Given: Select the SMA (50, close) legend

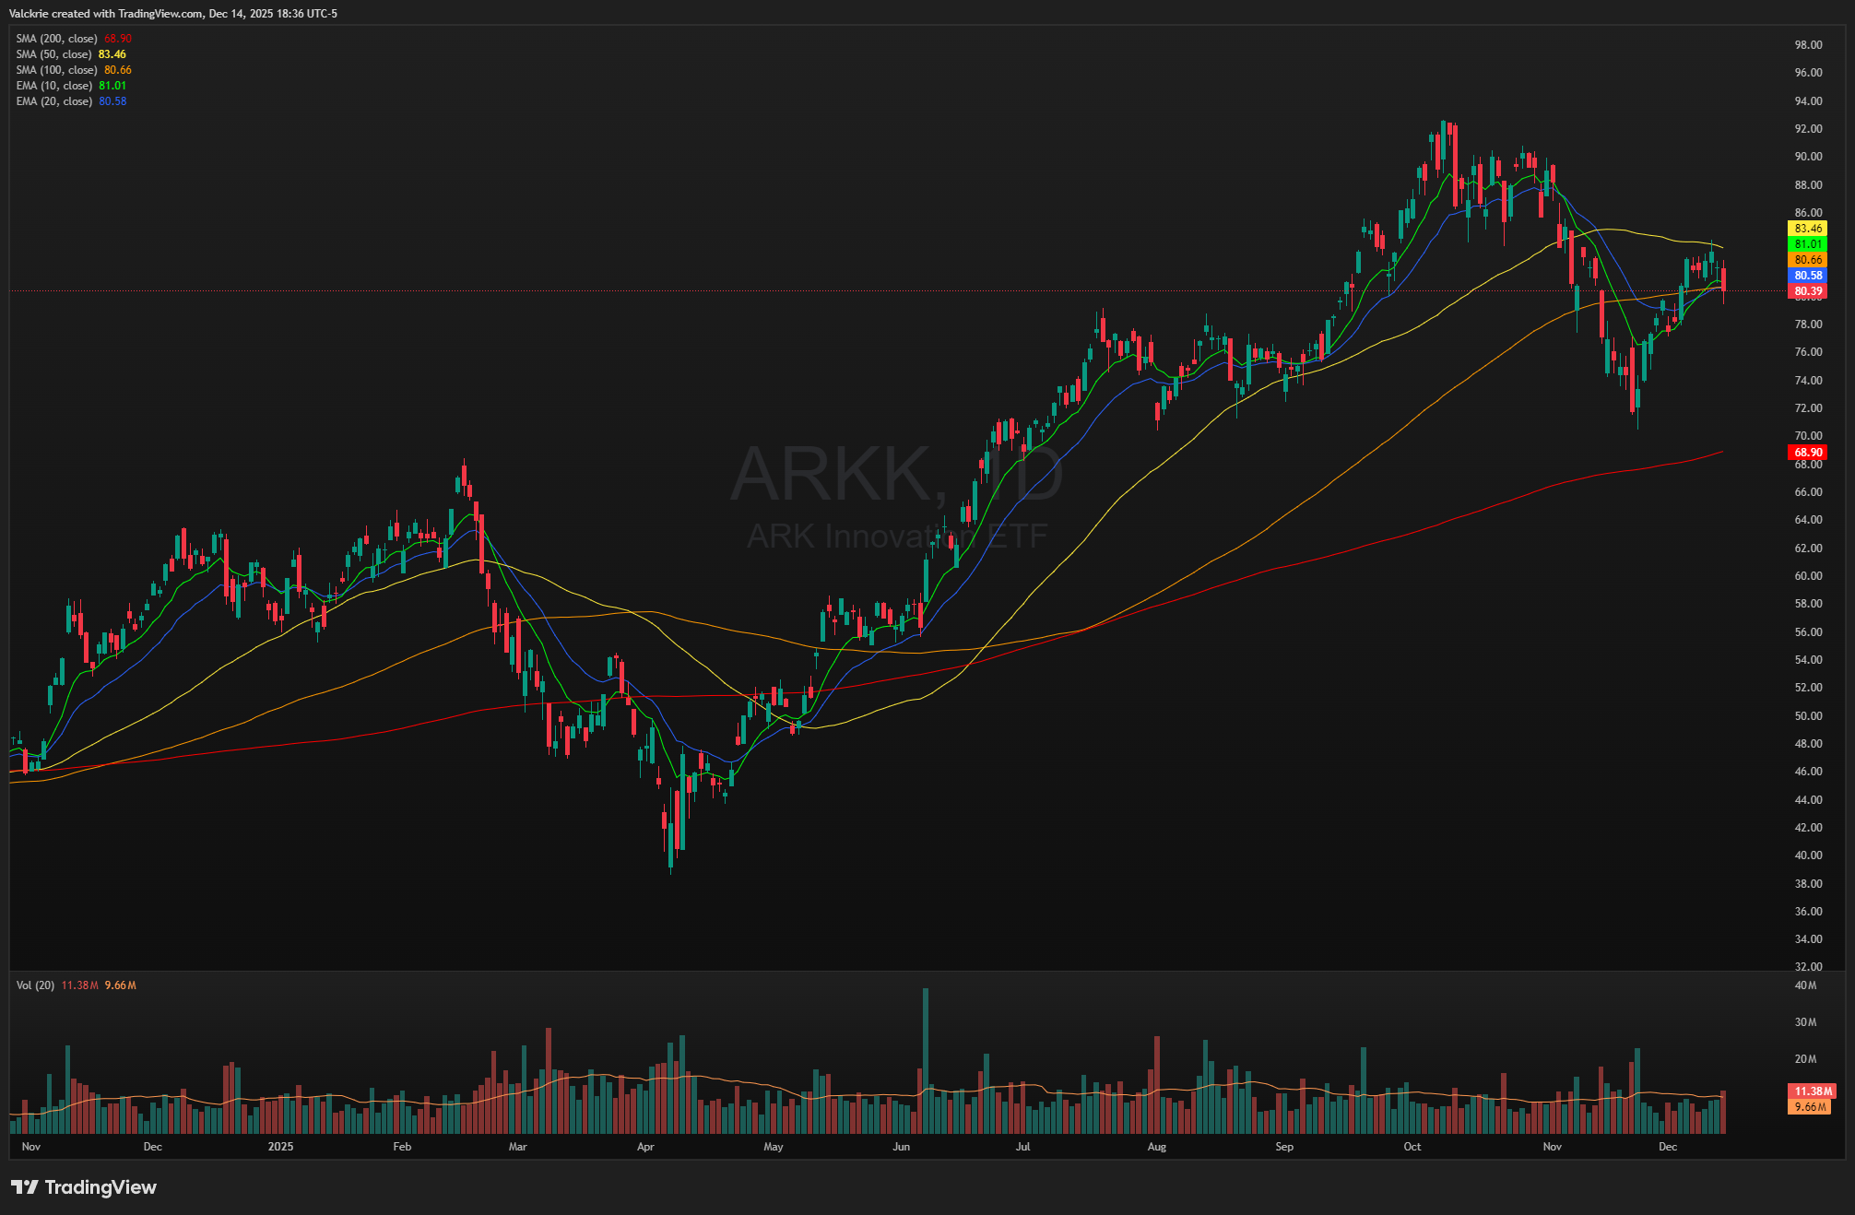Looking at the screenshot, I should coord(53,54).
